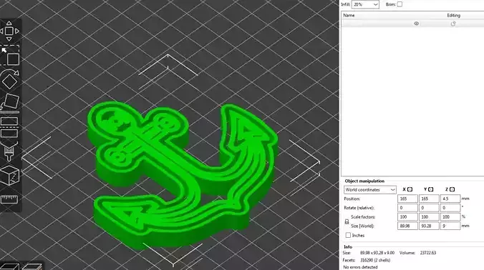Click the "Rotate (relative):" label

point(359,208)
